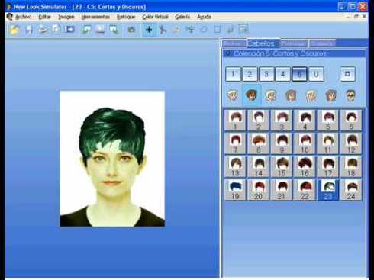Open the Archivo menu
374x280 pixels.
coord(23,17)
